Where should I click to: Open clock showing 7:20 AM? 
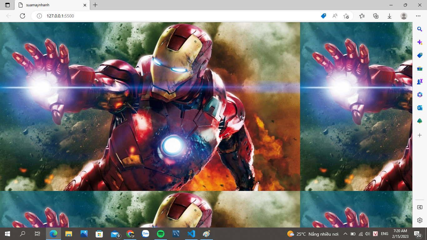[x=400, y=234]
